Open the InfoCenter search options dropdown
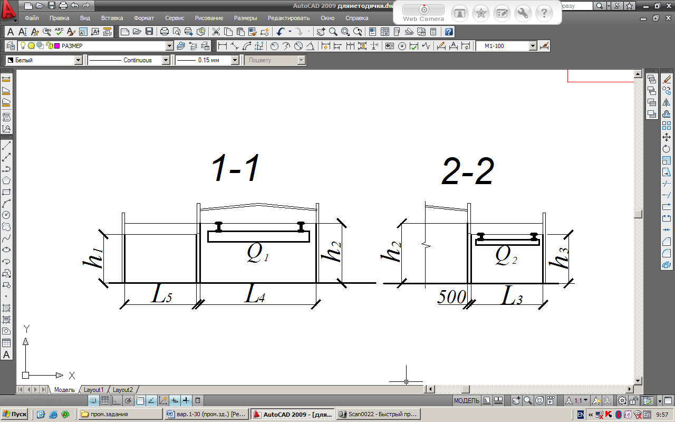 609,6
